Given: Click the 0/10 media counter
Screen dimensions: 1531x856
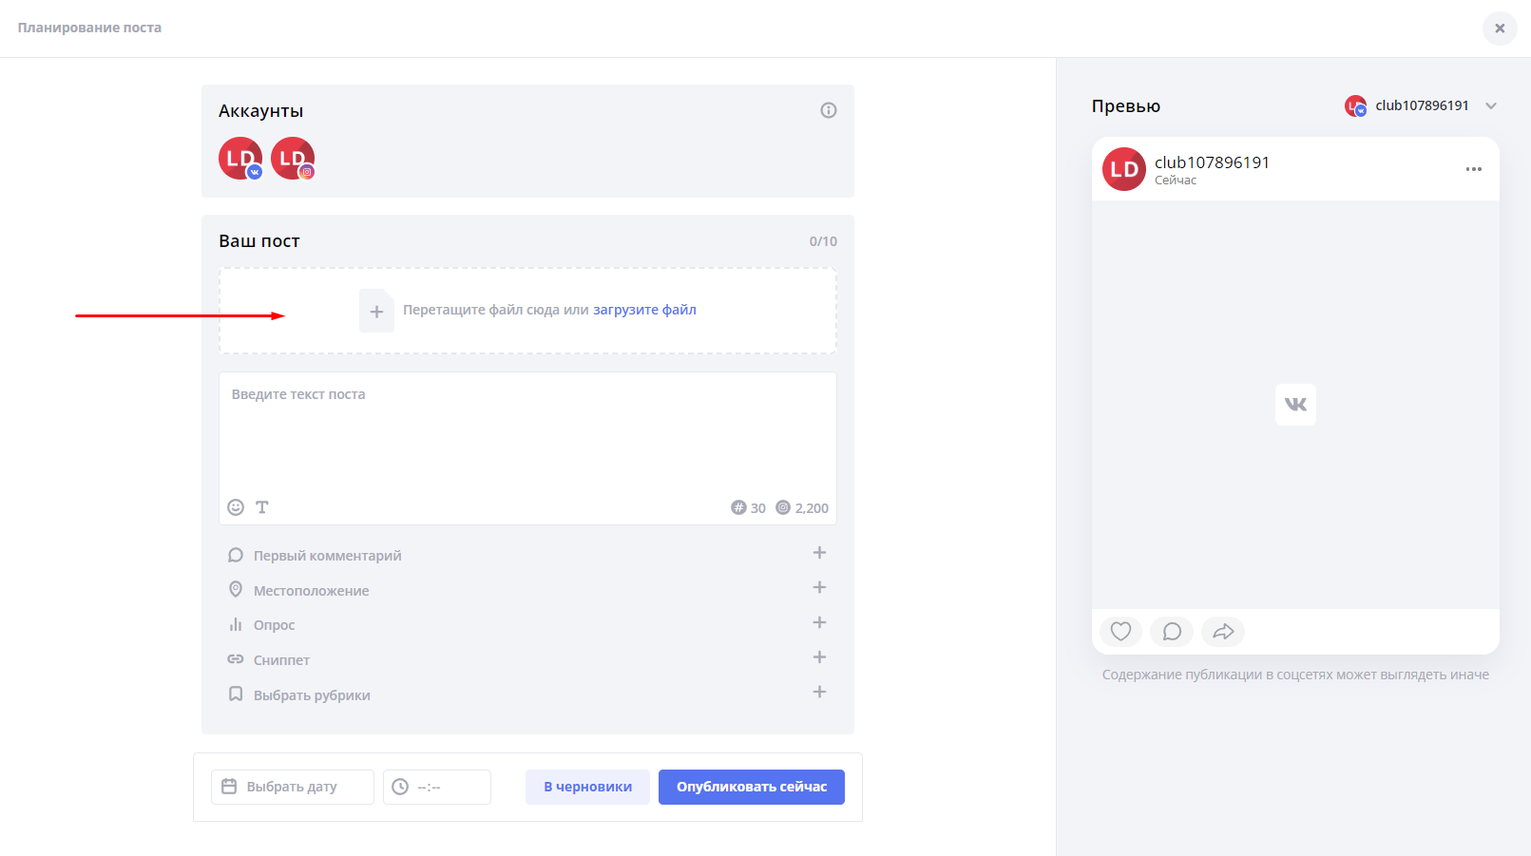Looking at the screenshot, I should [x=823, y=241].
